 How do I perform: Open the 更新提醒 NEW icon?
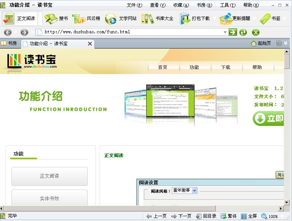coord(225,19)
